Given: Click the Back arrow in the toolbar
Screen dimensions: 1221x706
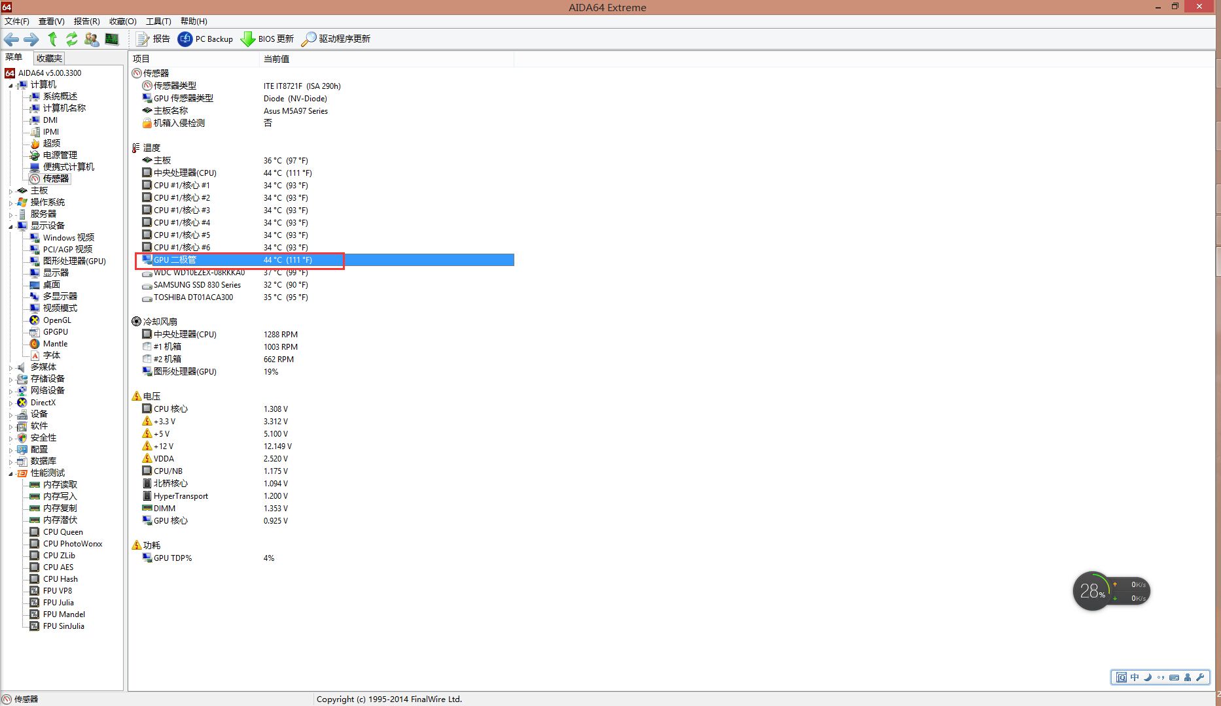Looking at the screenshot, I should (11, 39).
